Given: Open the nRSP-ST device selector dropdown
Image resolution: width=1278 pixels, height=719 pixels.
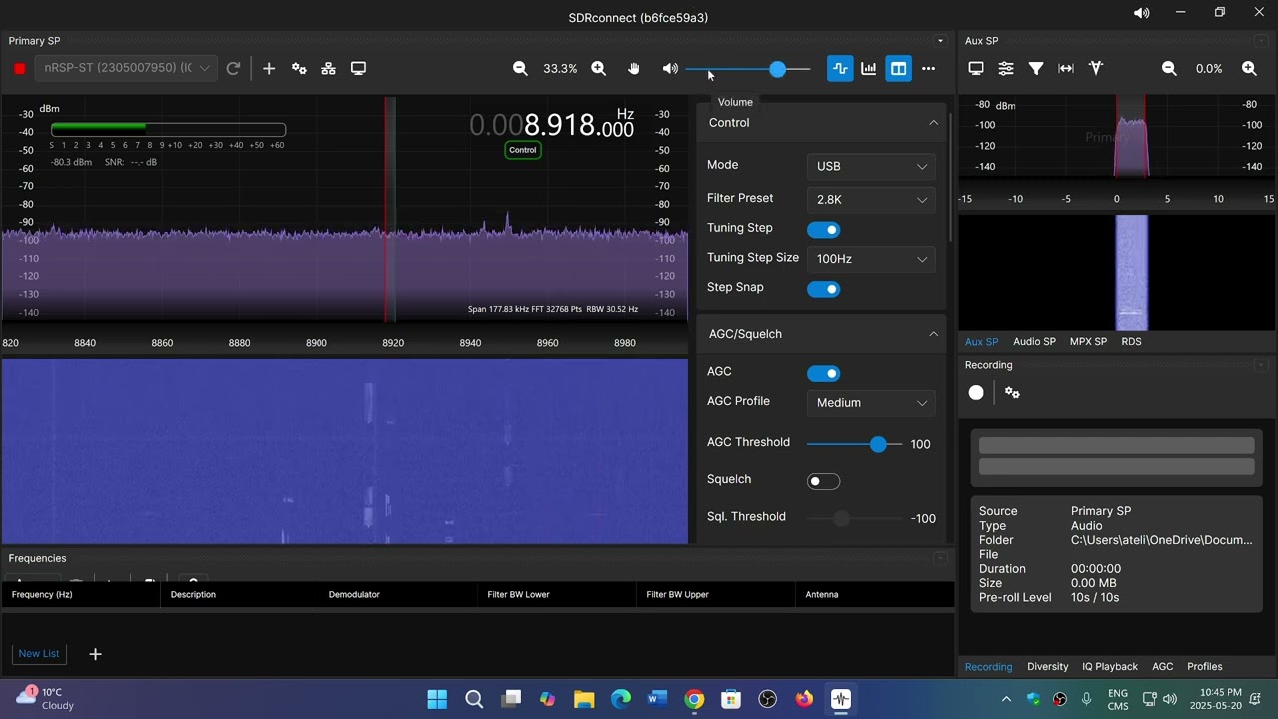Looking at the screenshot, I should click(x=125, y=68).
